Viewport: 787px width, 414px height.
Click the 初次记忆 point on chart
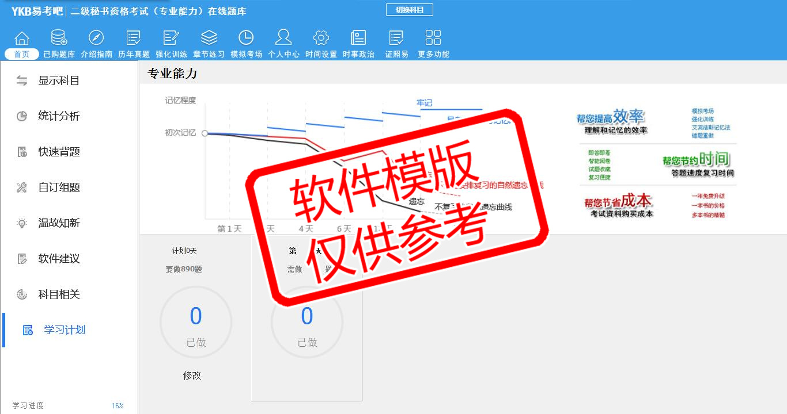click(x=205, y=133)
